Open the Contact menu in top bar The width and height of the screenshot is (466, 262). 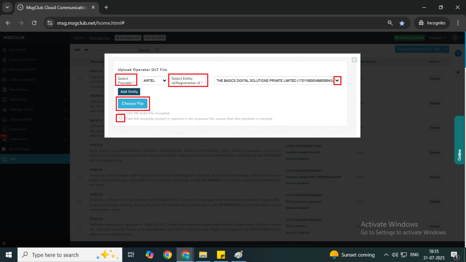(x=437, y=38)
